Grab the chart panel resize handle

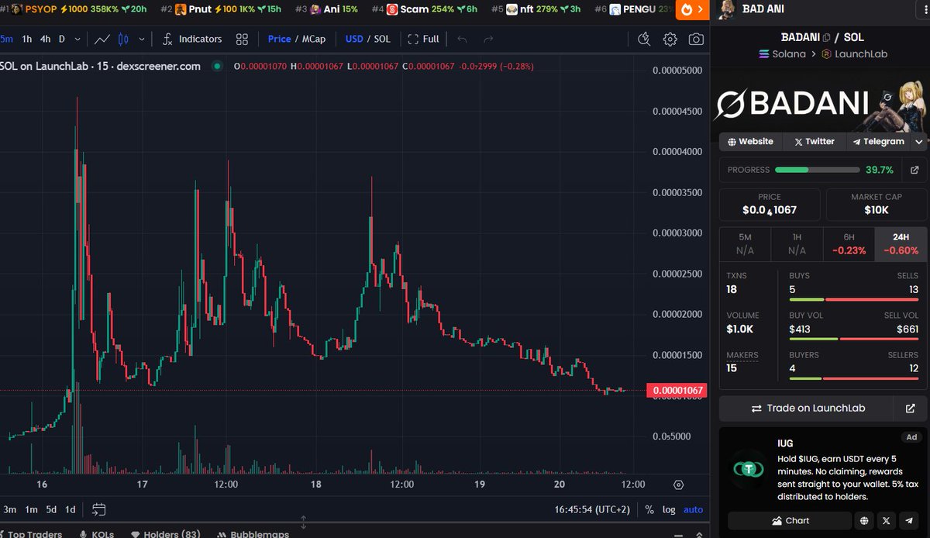(x=304, y=522)
